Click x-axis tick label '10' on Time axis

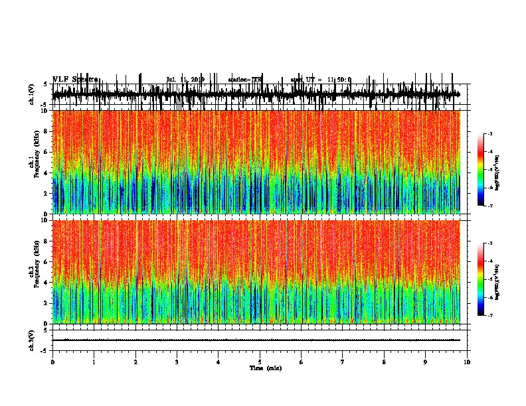(467, 362)
